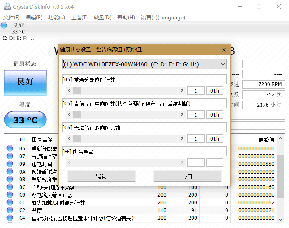Viewport: 289px width, 228px height.
Task: Open the WDC WD10EZEX disk dropdown
Action: point(222,64)
